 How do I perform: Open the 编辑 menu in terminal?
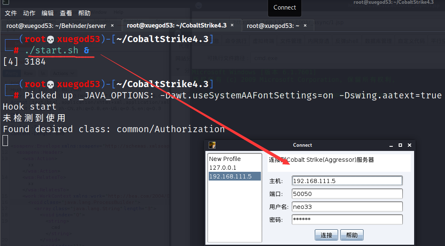pos(48,13)
